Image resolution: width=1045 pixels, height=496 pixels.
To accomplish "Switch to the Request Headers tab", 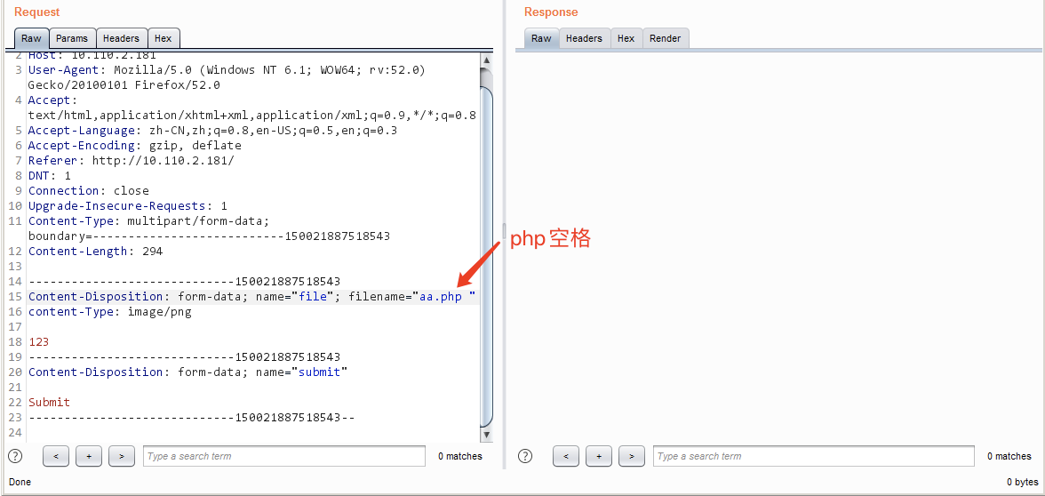I will click(x=121, y=39).
